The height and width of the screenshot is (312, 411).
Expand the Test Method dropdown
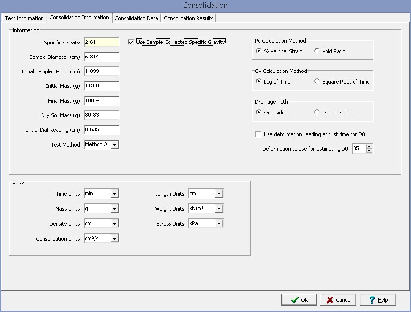click(x=114, y=144)
